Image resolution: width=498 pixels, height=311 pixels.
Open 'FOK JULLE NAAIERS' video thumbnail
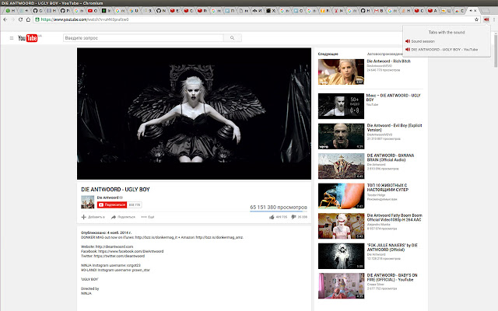click(x=341, y=256)
